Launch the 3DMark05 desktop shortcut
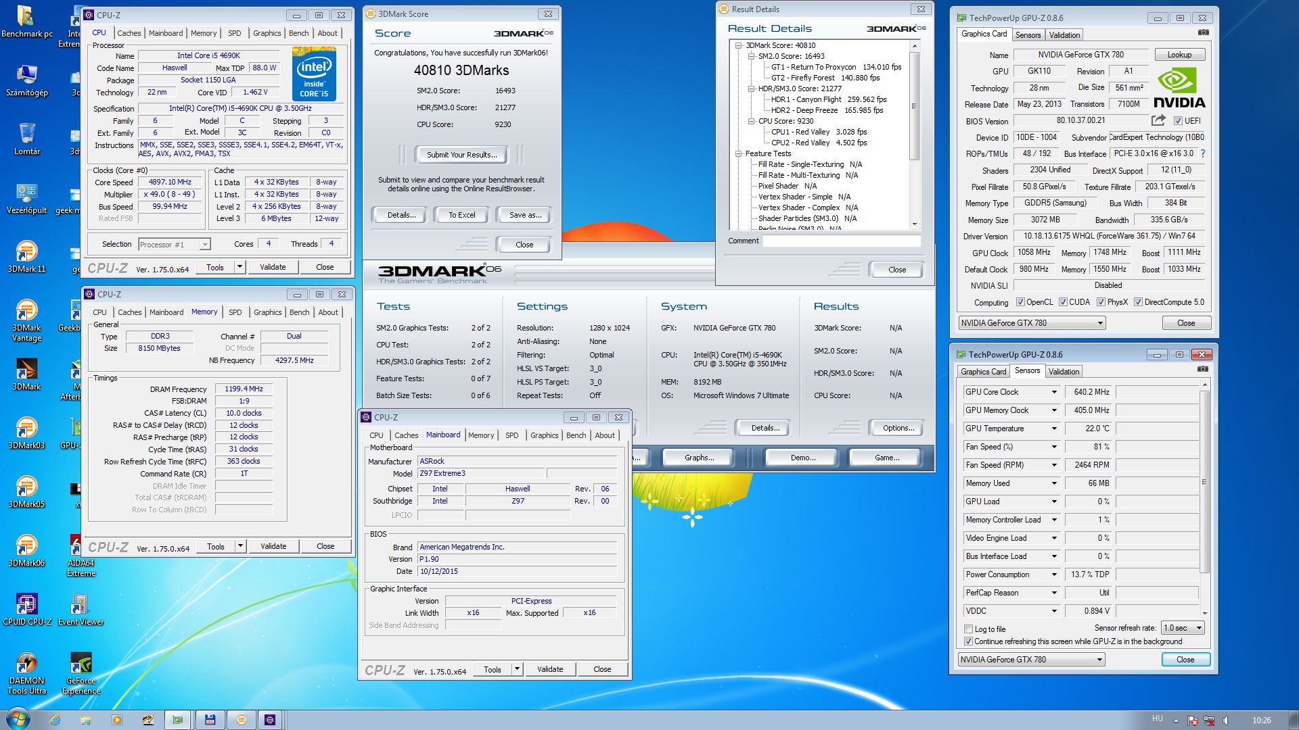 26,492
